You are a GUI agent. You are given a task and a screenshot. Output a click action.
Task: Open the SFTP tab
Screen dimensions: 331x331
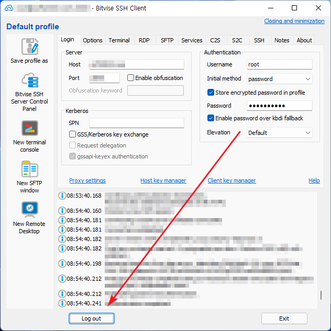(167, 40)
